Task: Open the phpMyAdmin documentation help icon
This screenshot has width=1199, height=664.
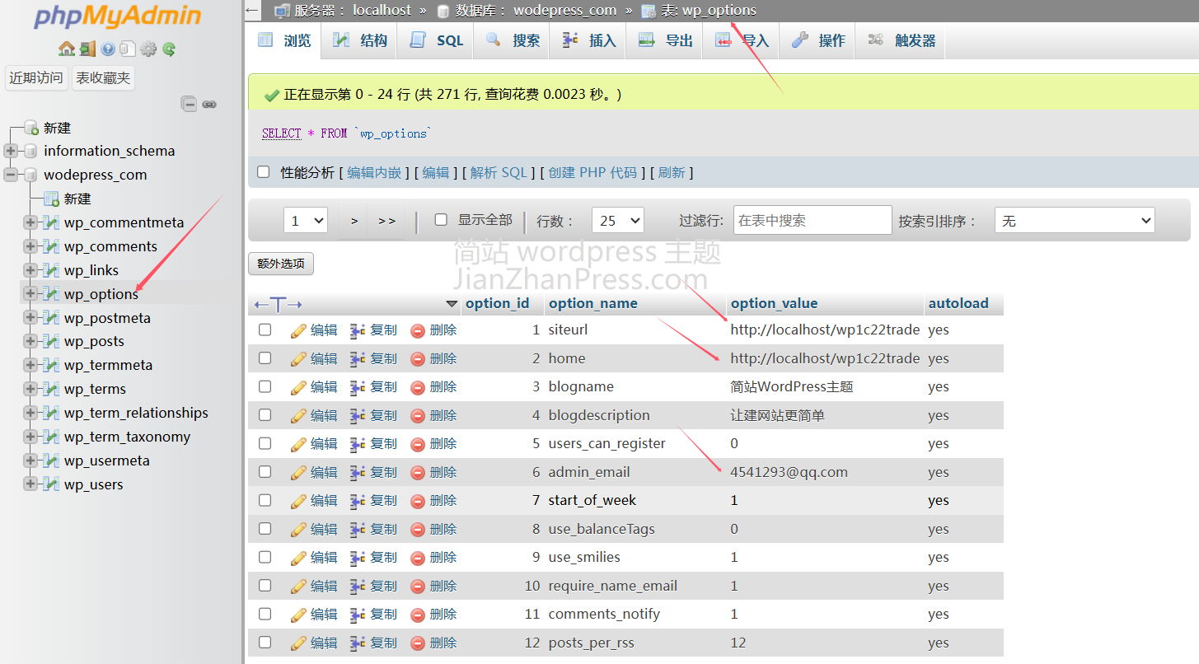Action: pyautogui.click(x=108, y=49)
